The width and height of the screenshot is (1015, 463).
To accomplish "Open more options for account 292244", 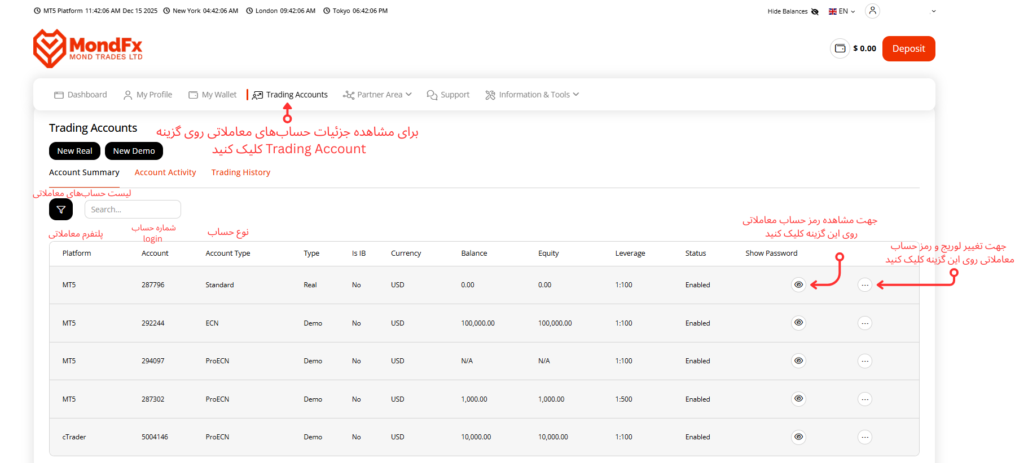I will [864, 323].
